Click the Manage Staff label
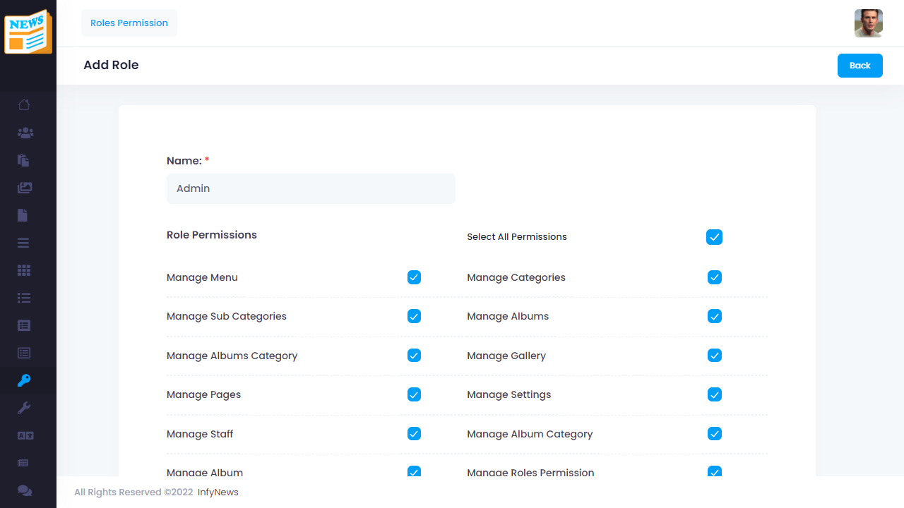Viewport: 904px width, 508px height. [200, 434]
